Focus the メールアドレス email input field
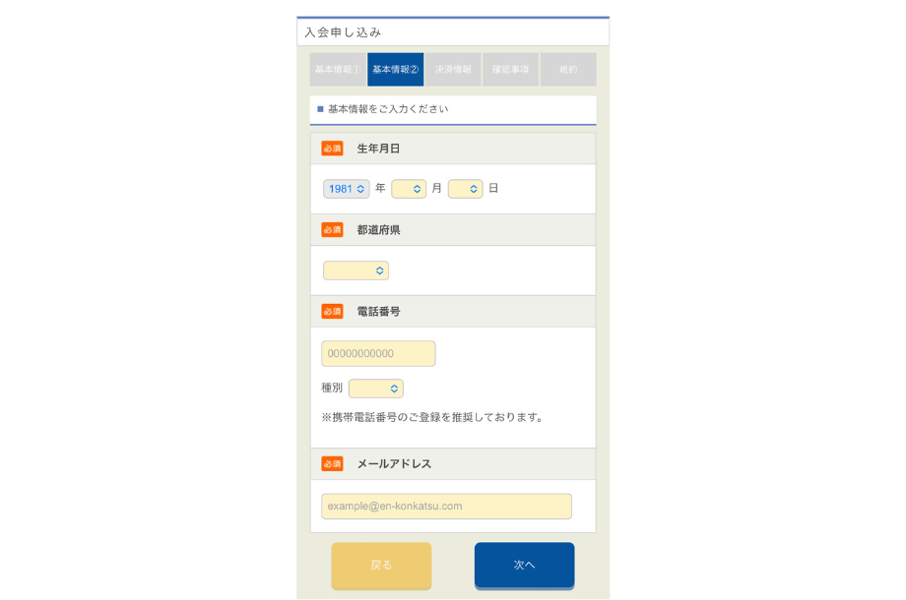This screenshot has height=600, width=906. tap(446, 507)
